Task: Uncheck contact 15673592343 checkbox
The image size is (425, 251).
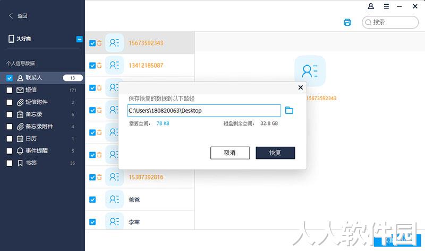Action: (x=92, y=43)
